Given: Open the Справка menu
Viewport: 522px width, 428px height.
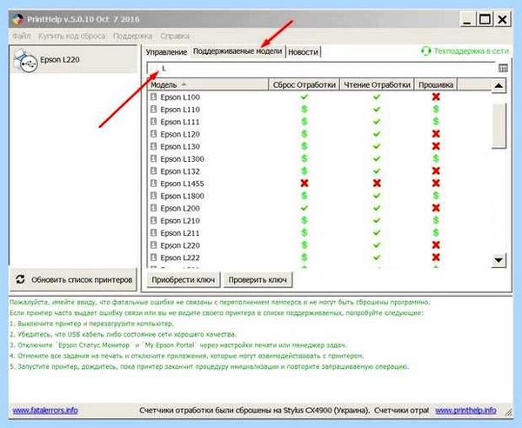Looking at the screenshot, I should click(x=175, y=36).
